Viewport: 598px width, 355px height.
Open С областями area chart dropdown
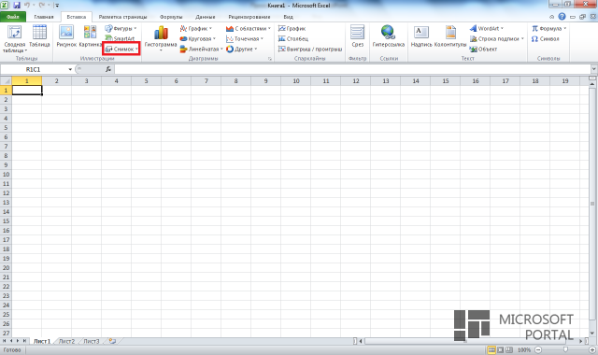pyautogui.click(x=249, y=29)
